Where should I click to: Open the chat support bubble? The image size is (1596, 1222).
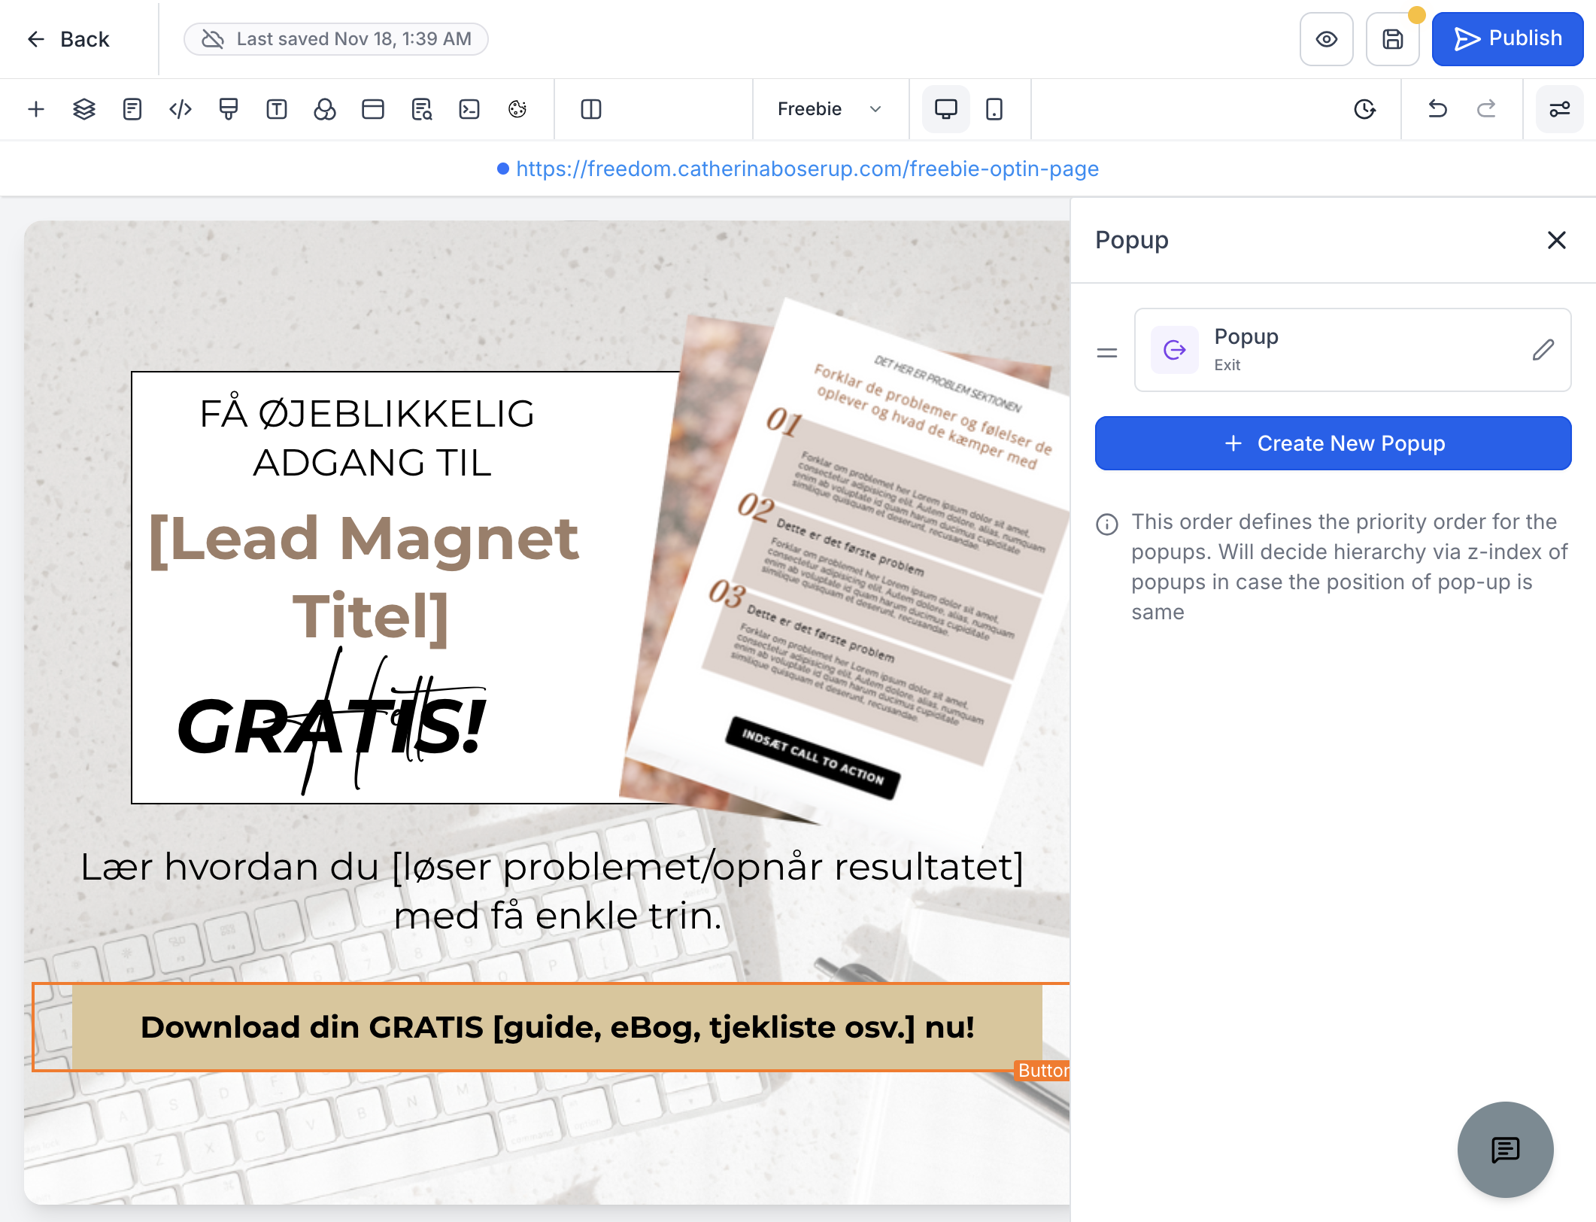coord(1505,1150)
